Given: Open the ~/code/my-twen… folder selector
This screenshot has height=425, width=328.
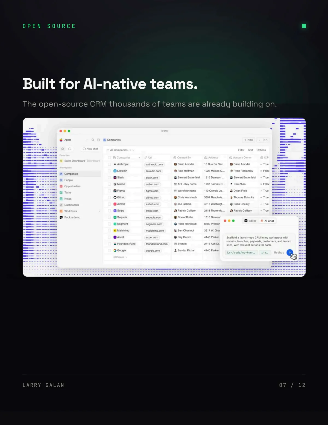Looking at the screenshot, I should click(241, 253).
